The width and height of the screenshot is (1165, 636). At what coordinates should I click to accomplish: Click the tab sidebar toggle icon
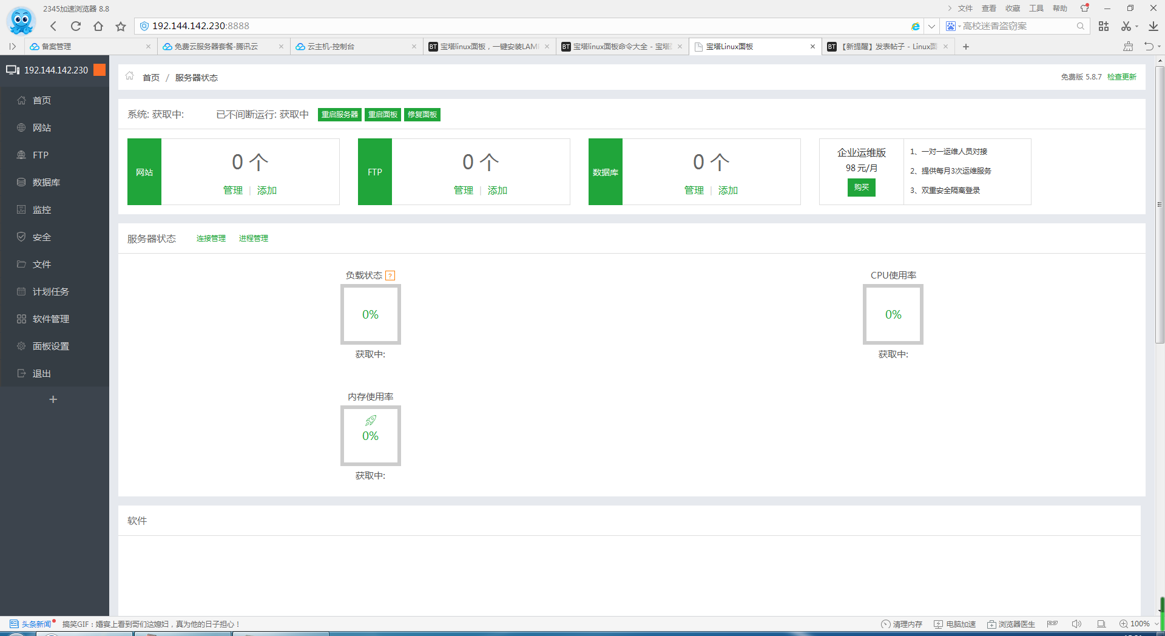(12, 46)
